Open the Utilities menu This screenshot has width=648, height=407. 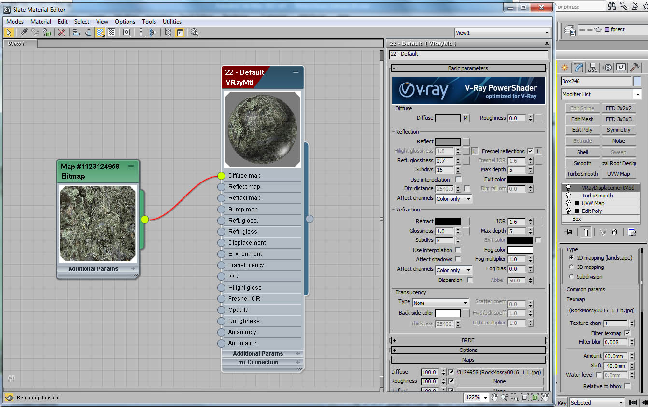click(x=172, y=22)
